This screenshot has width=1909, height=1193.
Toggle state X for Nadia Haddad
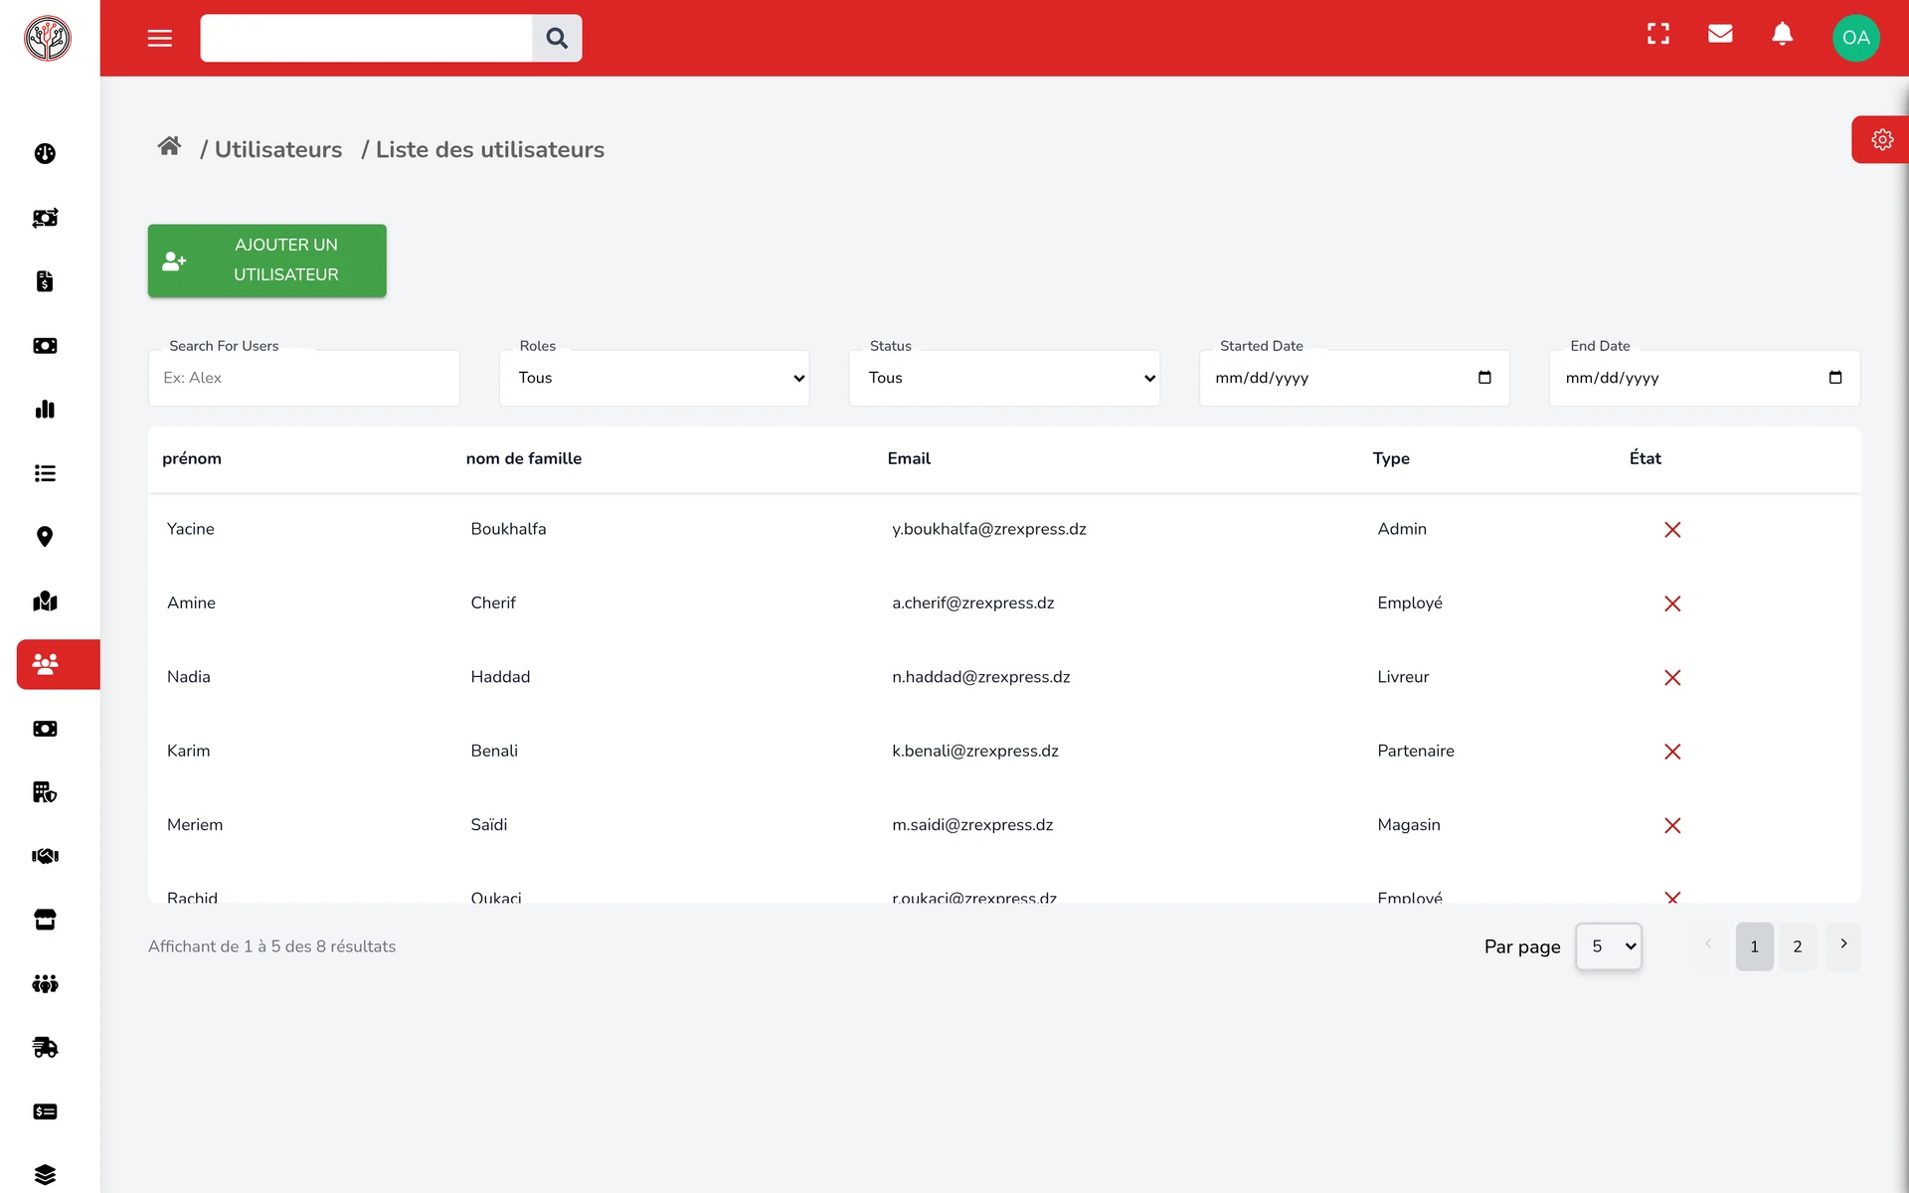[1672, 678]
